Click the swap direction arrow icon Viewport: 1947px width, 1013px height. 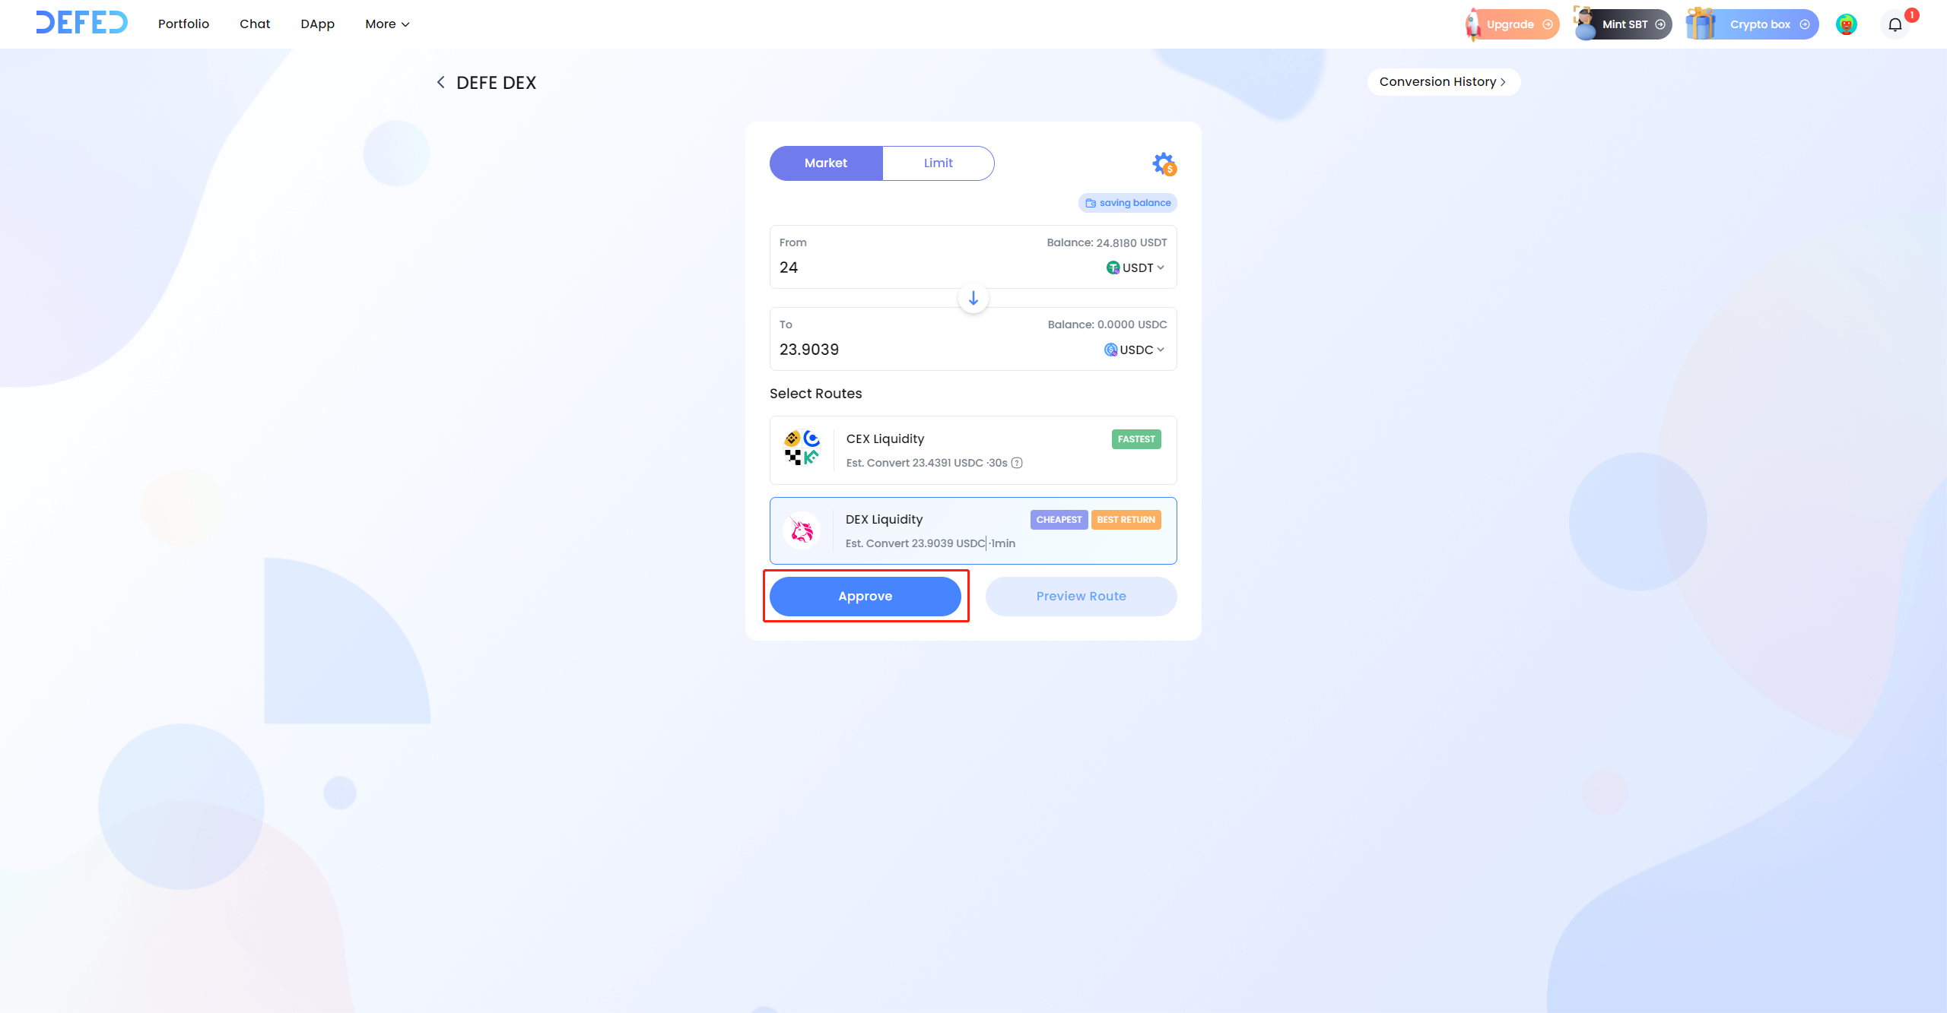click(x=973, y=298)
